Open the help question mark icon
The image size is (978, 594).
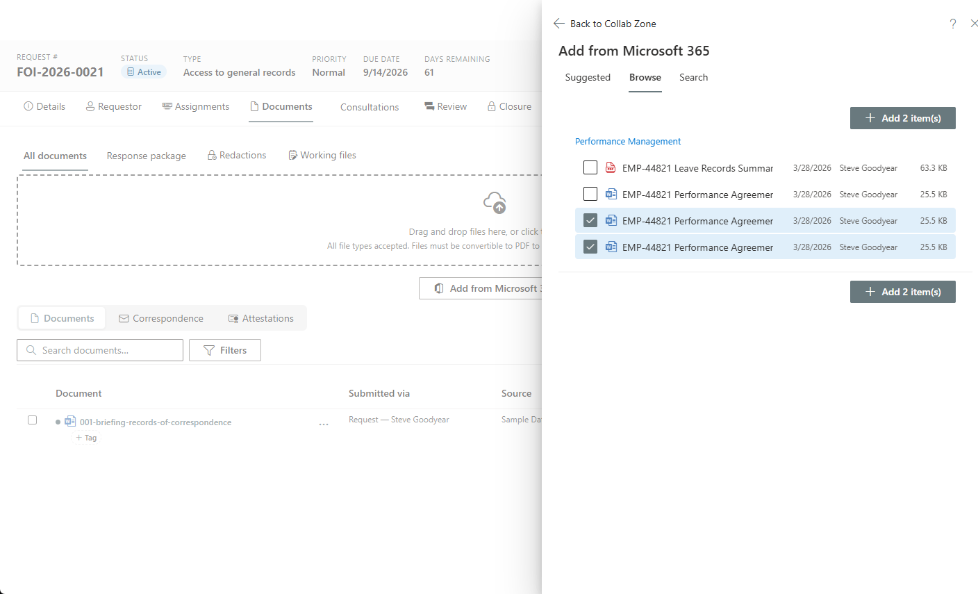tap(953, 24)
